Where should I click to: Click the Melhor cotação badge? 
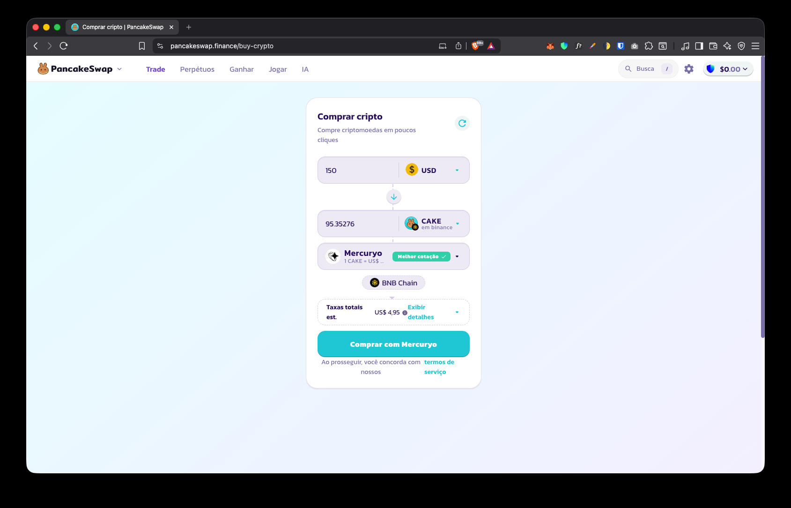[421, 256]
